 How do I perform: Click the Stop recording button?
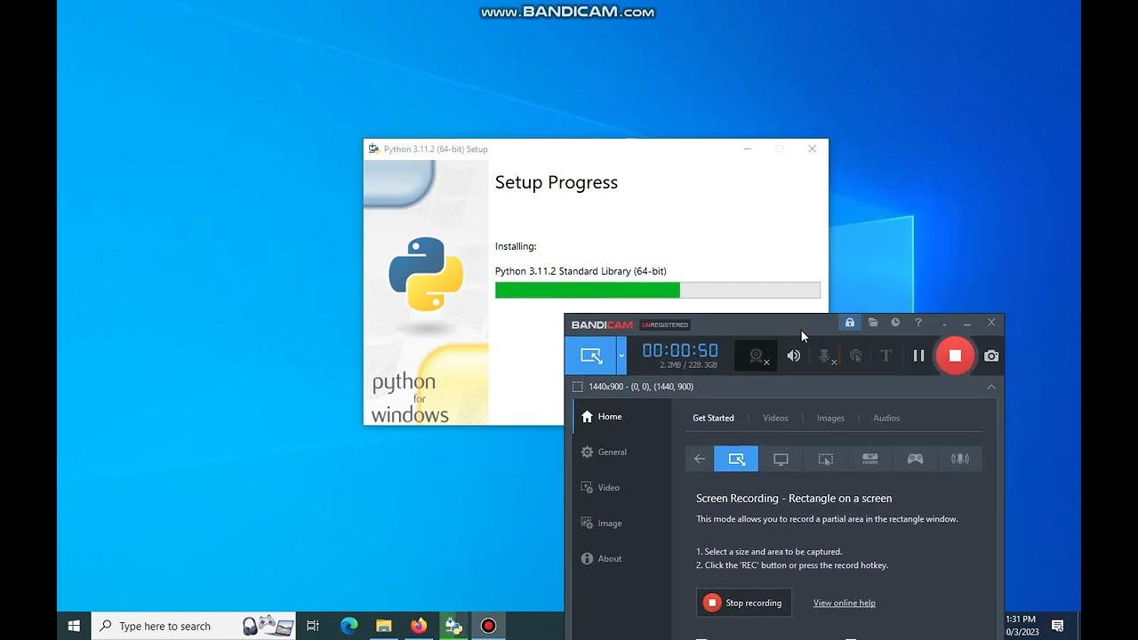pos(744,603)
